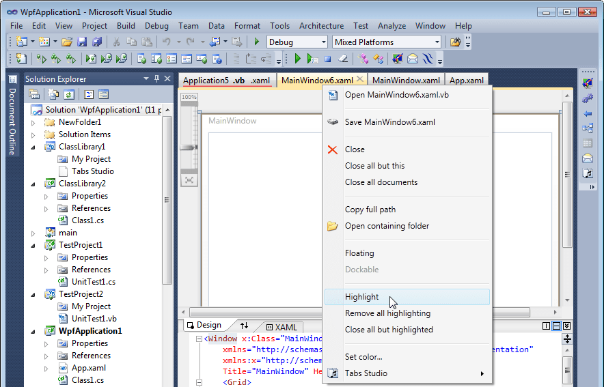Click the blue wave icon in toolbar

(428, 59)
